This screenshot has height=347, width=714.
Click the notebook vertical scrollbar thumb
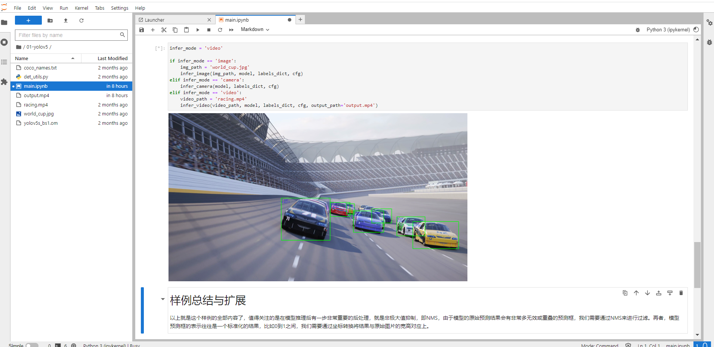[697, 265]
